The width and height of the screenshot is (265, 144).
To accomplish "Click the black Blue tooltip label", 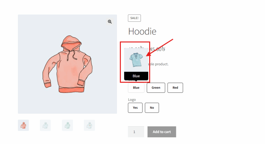I will pos(136,76).
